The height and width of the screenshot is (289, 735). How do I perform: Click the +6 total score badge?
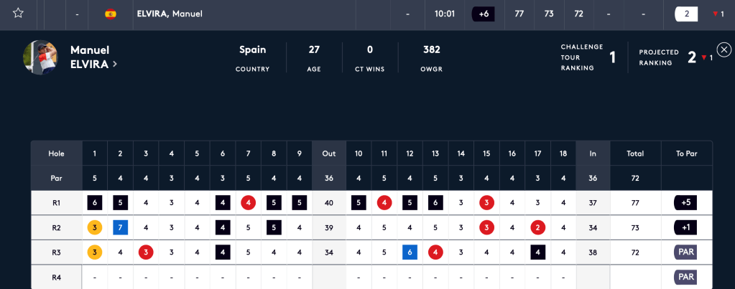click(483, 14)
